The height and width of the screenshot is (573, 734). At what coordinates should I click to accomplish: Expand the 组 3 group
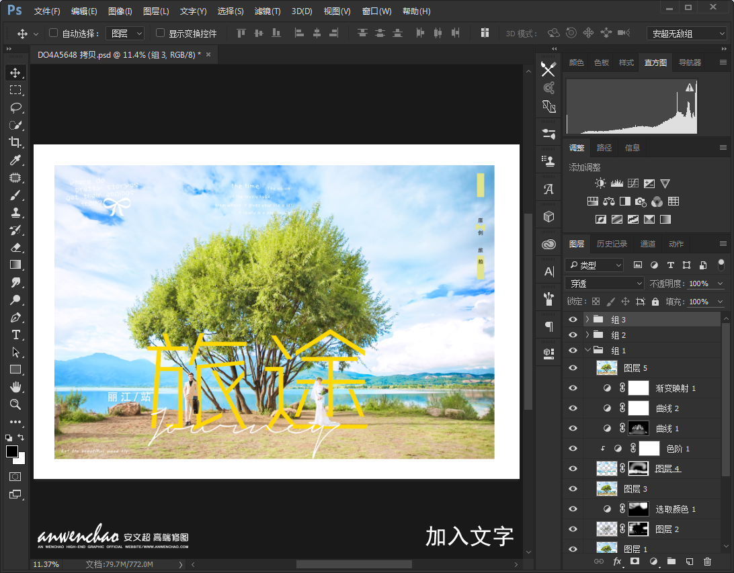(x=587, y=319)
